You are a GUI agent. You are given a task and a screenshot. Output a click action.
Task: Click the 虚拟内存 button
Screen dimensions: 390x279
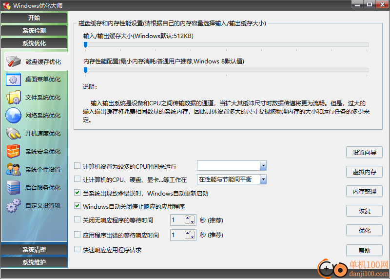[x=364, y=172]
